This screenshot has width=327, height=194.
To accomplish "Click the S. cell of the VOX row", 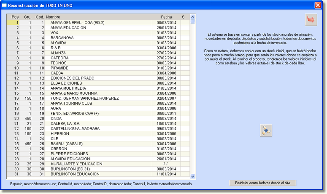I will point(185,33).
